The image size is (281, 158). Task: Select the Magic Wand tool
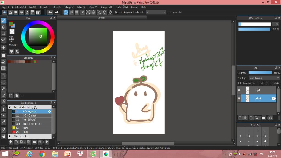(3, 89)
